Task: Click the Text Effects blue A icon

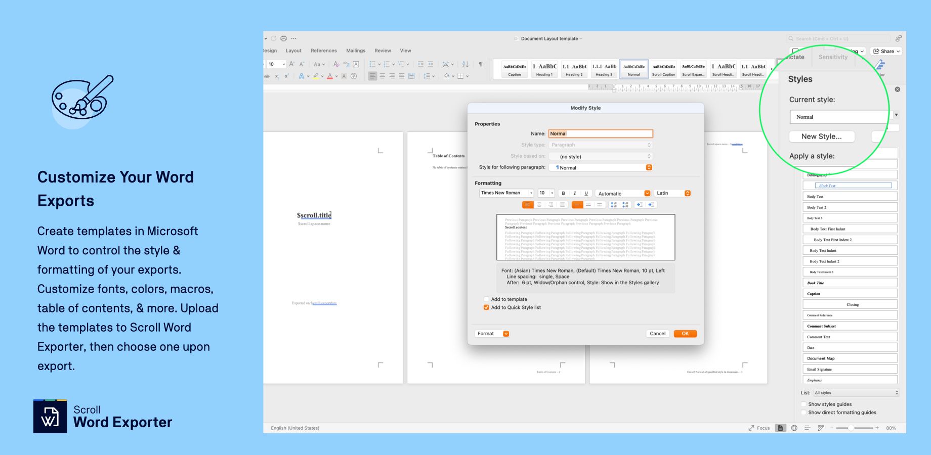Action: click(302, 76)
